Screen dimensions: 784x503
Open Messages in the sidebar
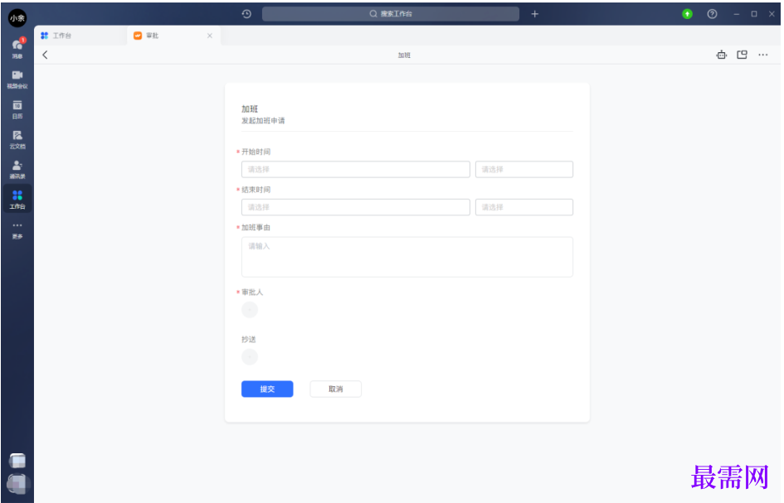17,48
